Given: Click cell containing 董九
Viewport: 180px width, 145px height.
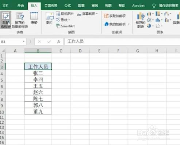Looking at the screenshot, I should (38, 111).
